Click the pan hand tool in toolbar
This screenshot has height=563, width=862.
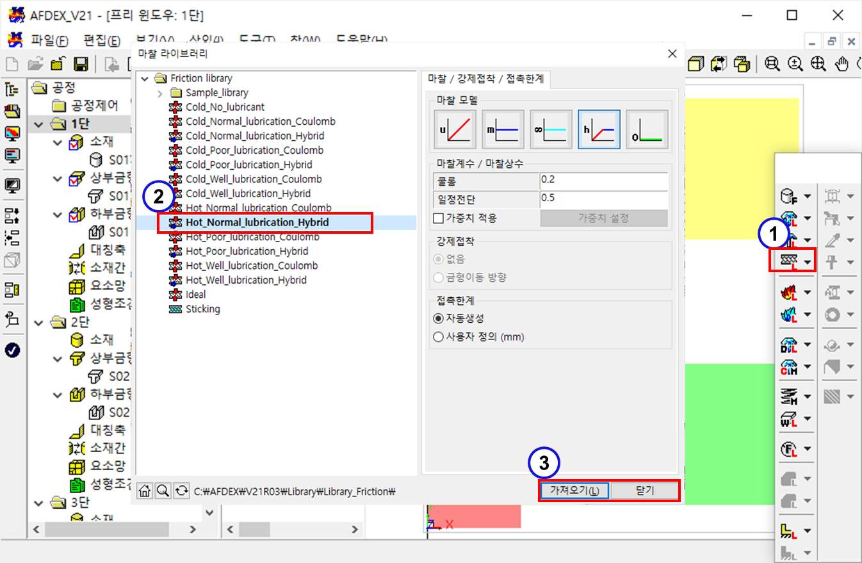pyautogui.click(x=842, y=64)
